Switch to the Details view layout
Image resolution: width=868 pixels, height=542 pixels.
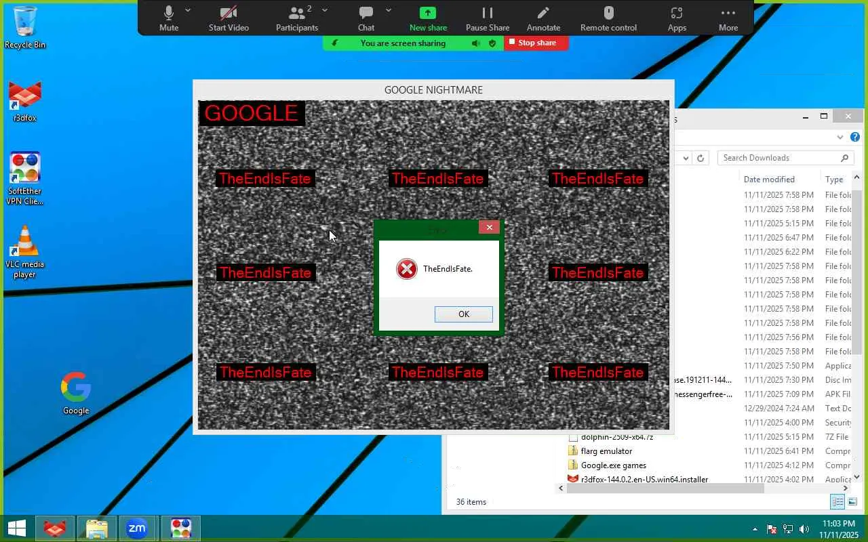coord(837,502)
